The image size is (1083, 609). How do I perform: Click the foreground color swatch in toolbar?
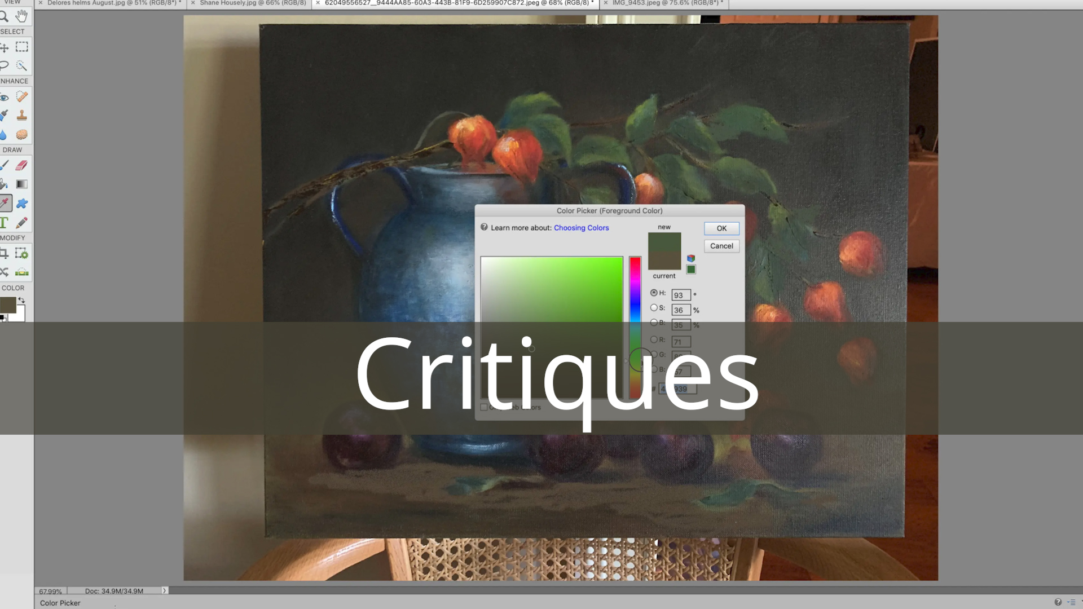pyautogui.click(x=8, y=305)
